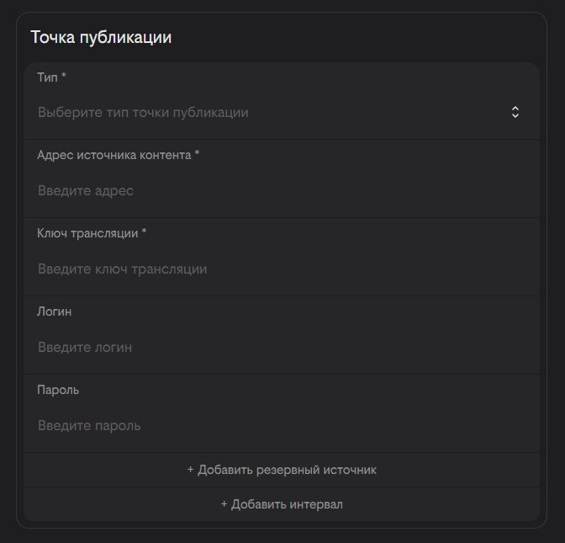The width and height of the screenshot is (565, 543).
Task: Click the 'Точка публикации' heading
Action: (101, 37)
